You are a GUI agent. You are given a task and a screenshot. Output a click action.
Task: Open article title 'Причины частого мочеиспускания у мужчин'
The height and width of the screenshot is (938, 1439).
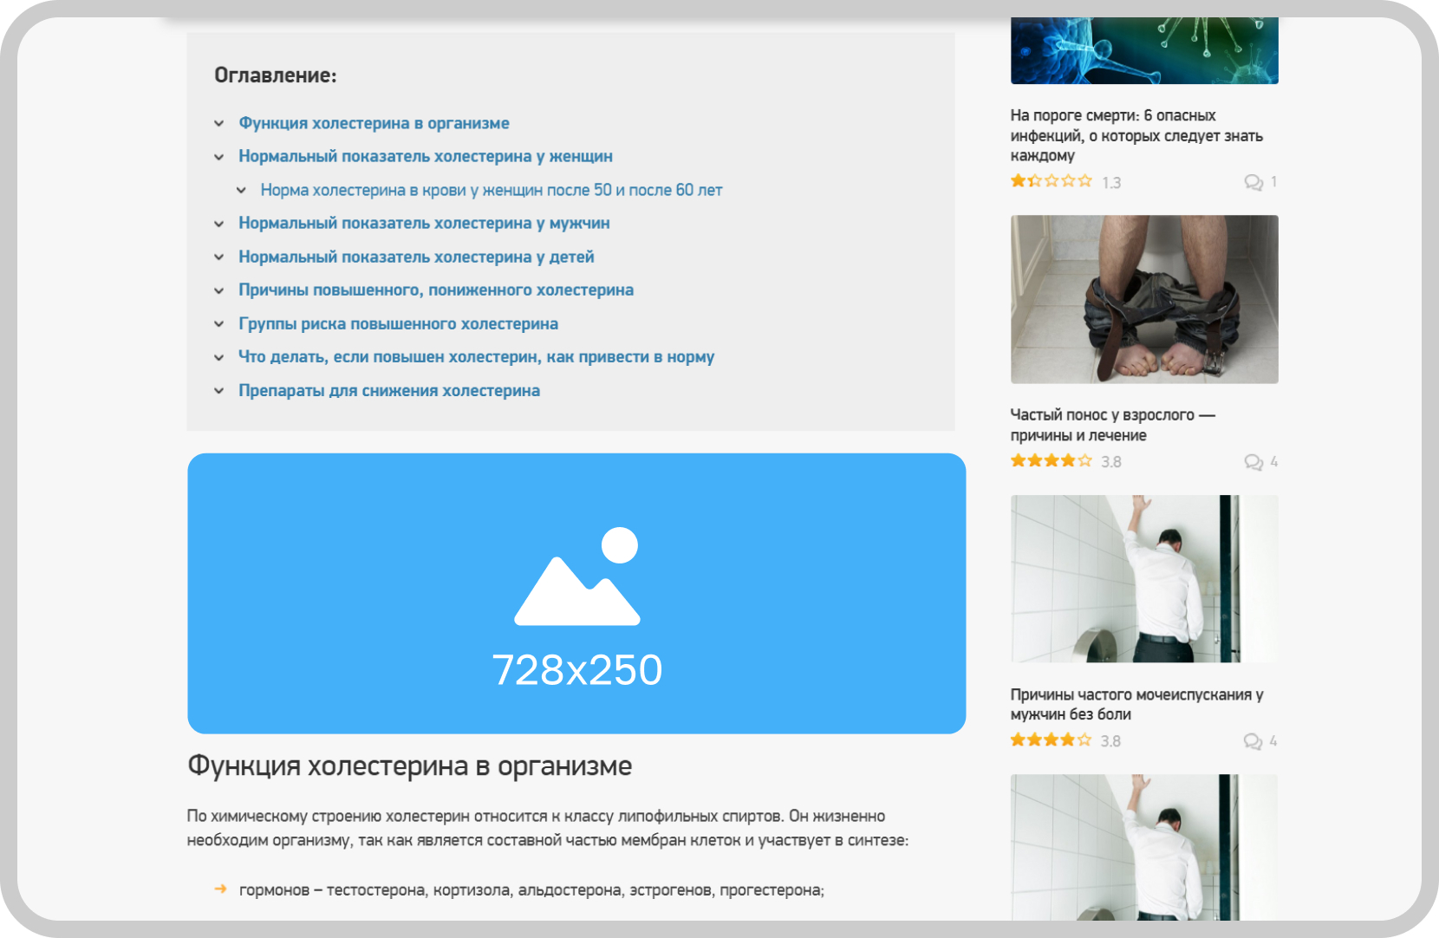[1136, 705]
